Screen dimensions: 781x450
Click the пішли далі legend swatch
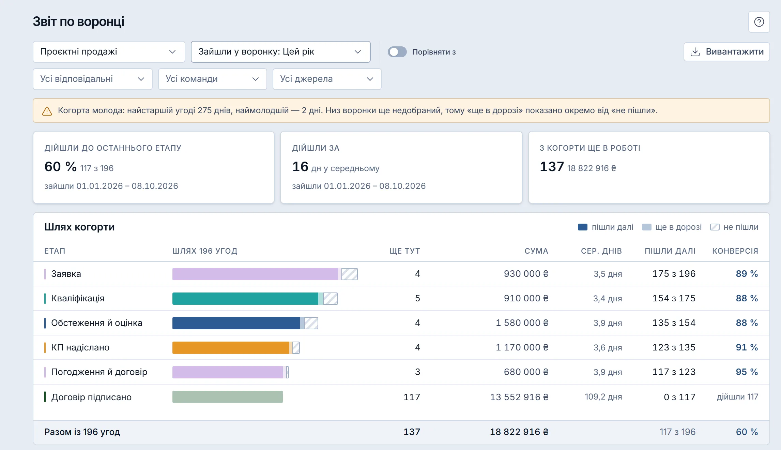tap(583, 227)
